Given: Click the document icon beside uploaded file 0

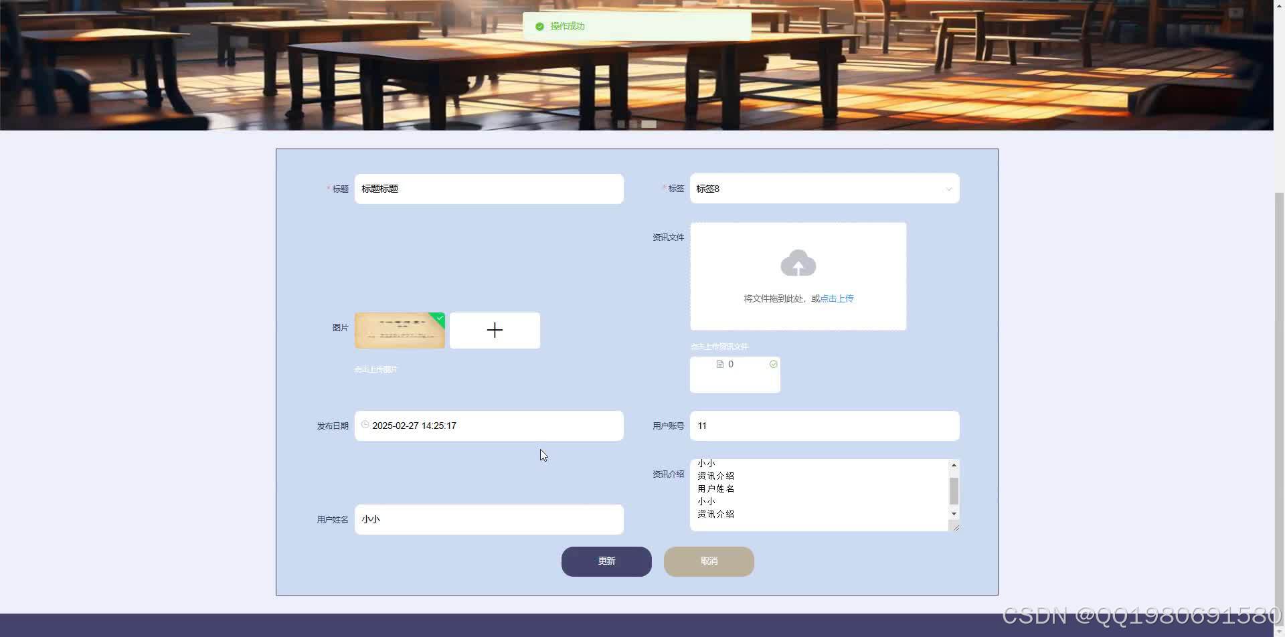Looking at the screenshot, I should (x=720, y=364).
